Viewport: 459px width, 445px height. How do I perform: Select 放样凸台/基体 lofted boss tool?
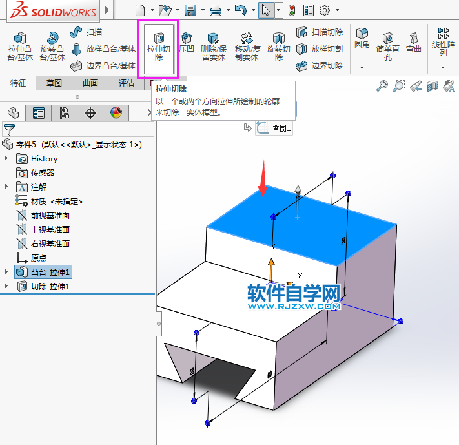pos(103,49)
